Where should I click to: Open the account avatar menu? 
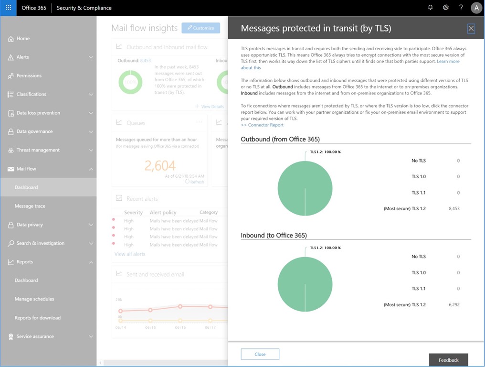pos(476,8)
